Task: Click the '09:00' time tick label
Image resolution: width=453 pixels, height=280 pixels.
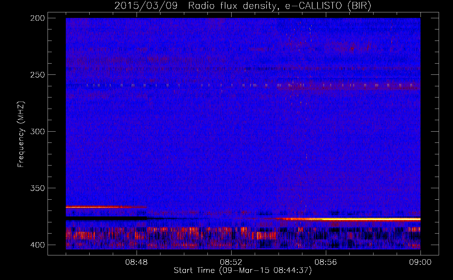Action: click(420, 262)
